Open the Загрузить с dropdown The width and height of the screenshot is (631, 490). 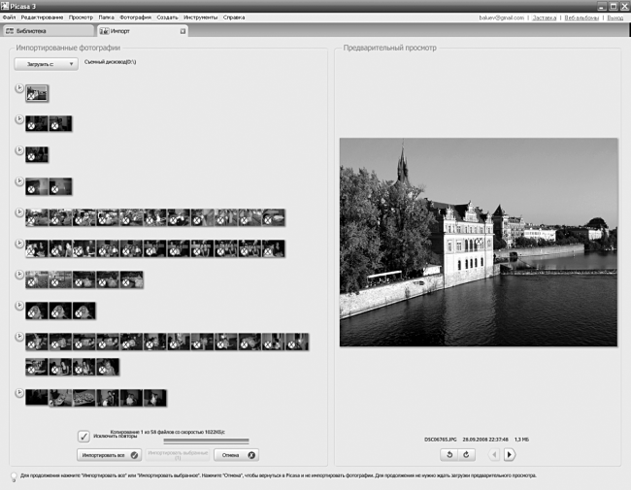click(x=47, y=64)
